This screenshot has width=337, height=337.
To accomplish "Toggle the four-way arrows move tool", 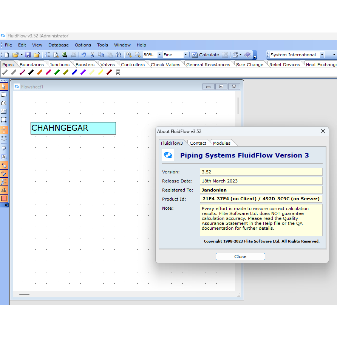I will [4, 130].
